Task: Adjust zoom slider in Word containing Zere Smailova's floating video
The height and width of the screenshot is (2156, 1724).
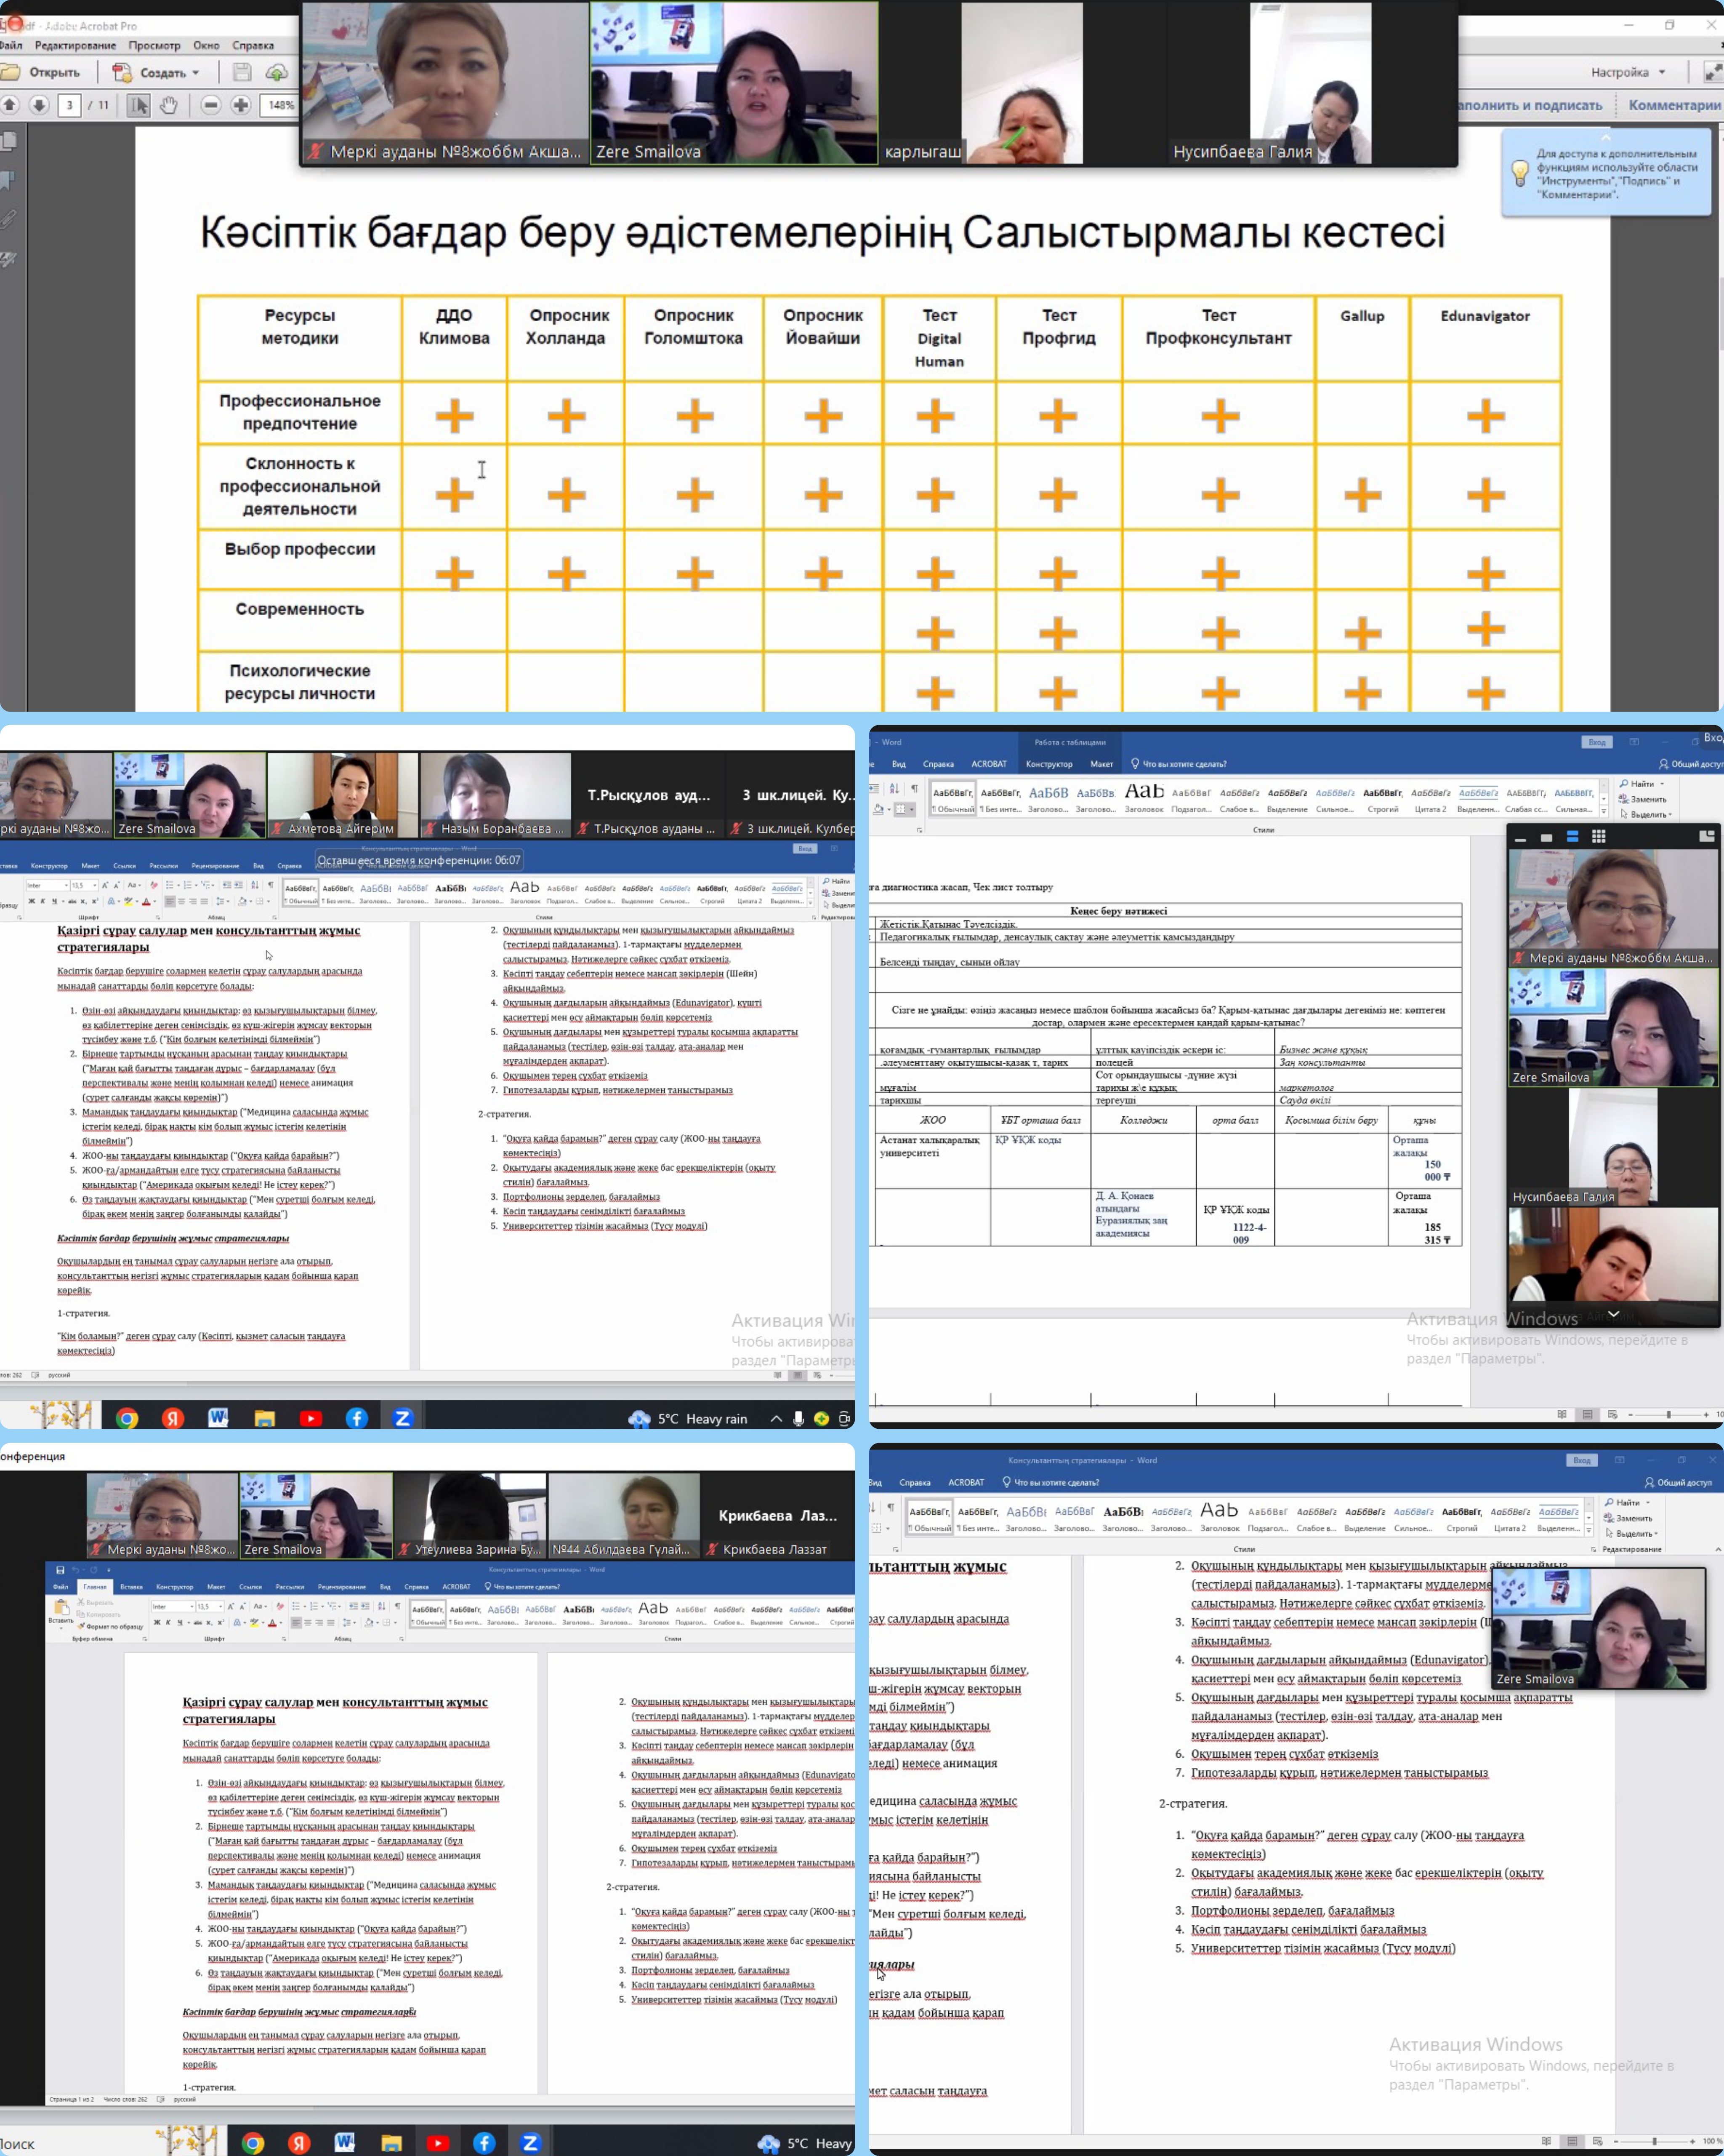Action: pos(1654,2142)
